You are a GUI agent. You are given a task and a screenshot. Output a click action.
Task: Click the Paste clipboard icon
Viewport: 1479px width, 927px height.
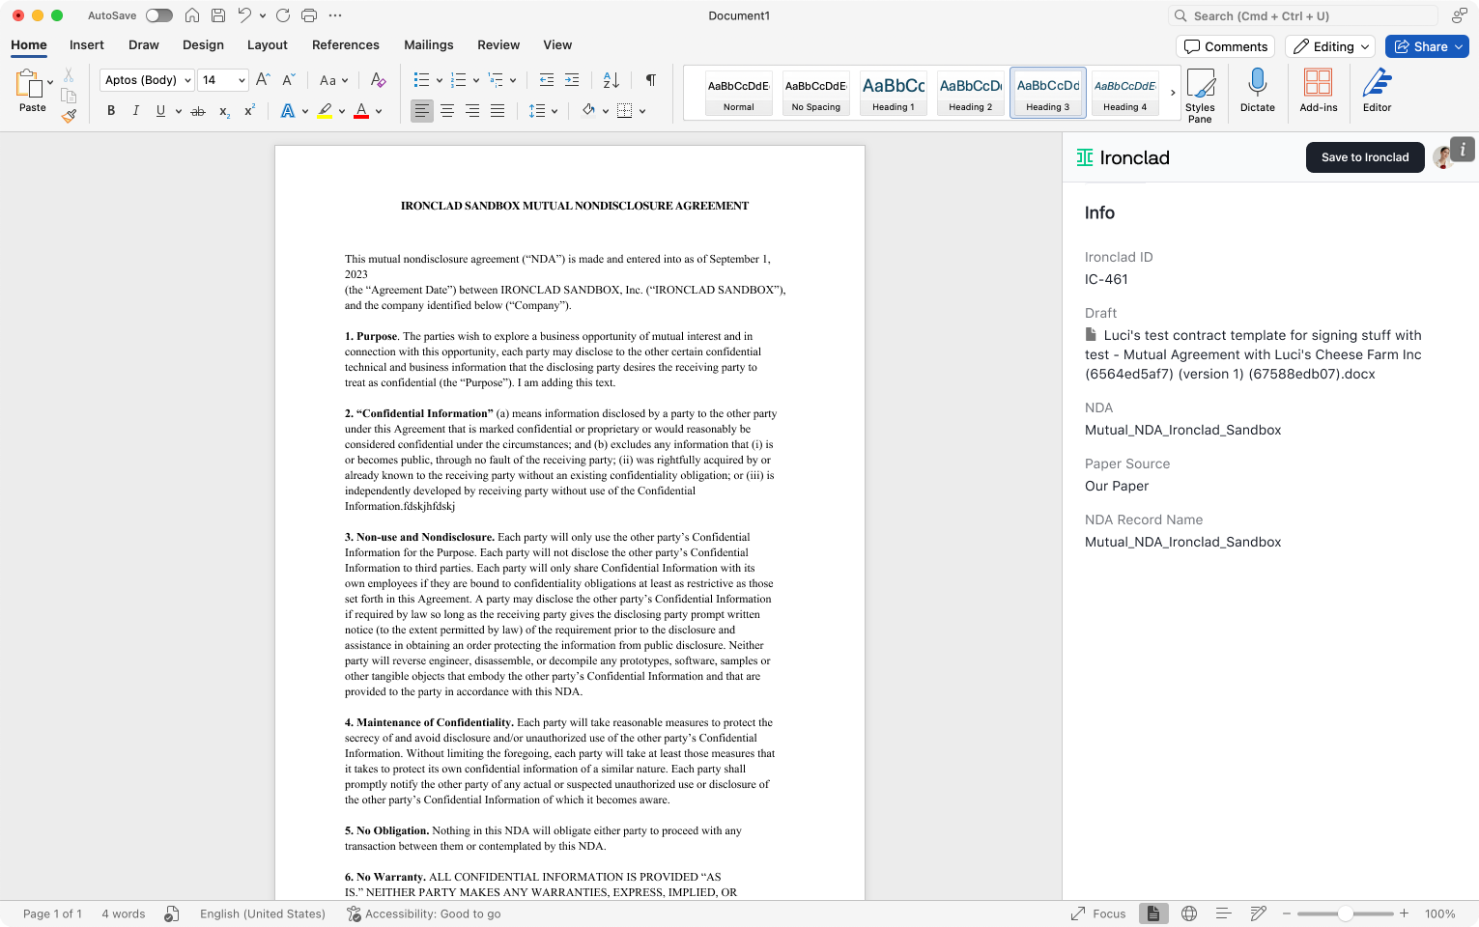(29, 84)
